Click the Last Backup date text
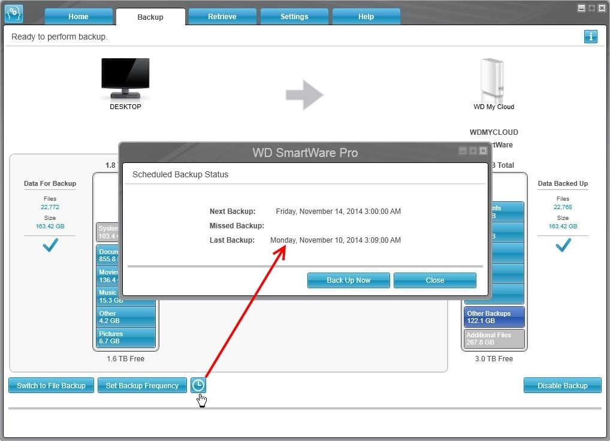Viewport: 610px width, 441px height. pos(336,240)
